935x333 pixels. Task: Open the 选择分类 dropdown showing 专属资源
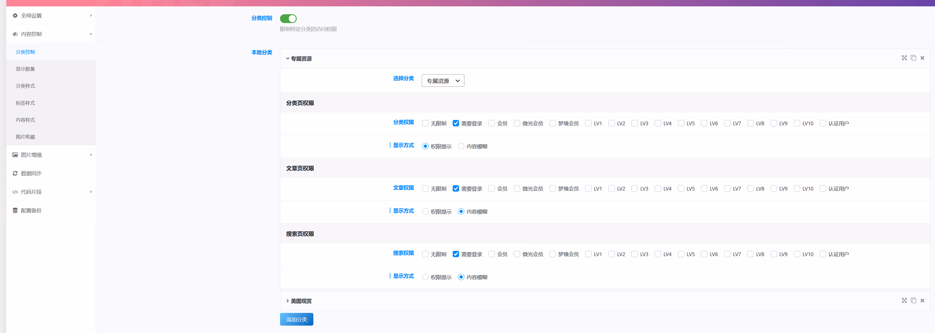pos(443,81)
